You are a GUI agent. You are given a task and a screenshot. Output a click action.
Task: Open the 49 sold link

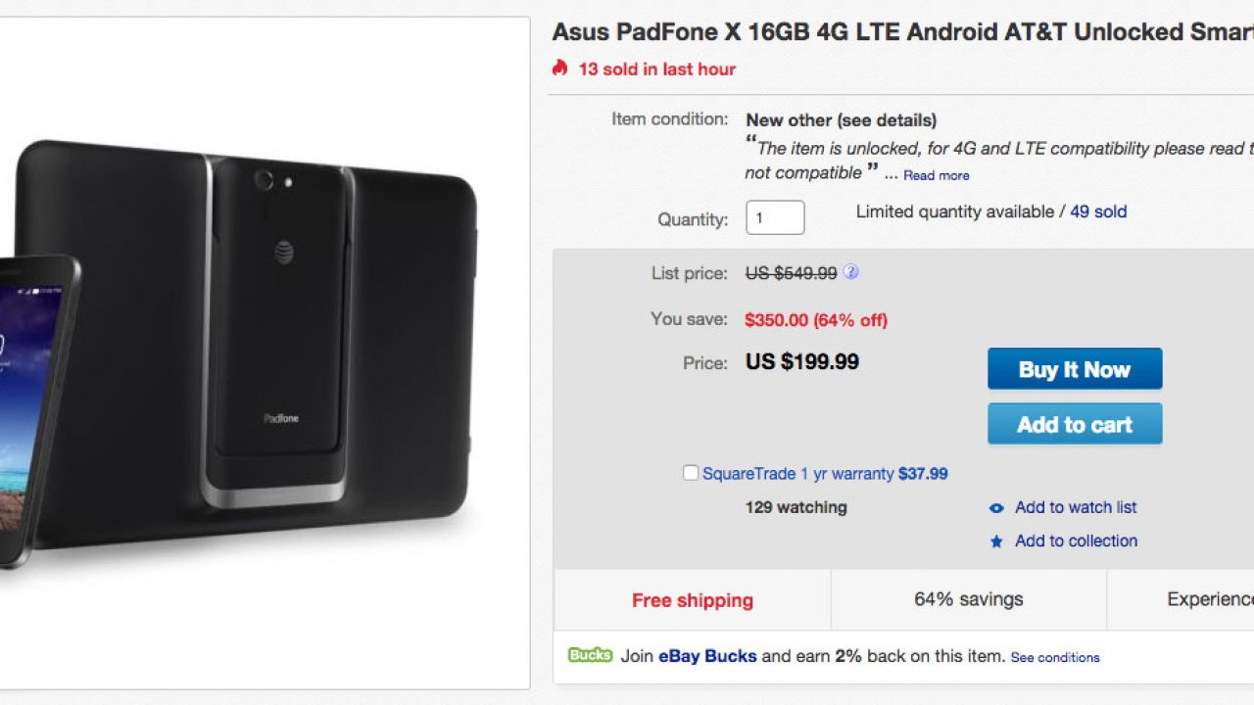[1098, 211]
